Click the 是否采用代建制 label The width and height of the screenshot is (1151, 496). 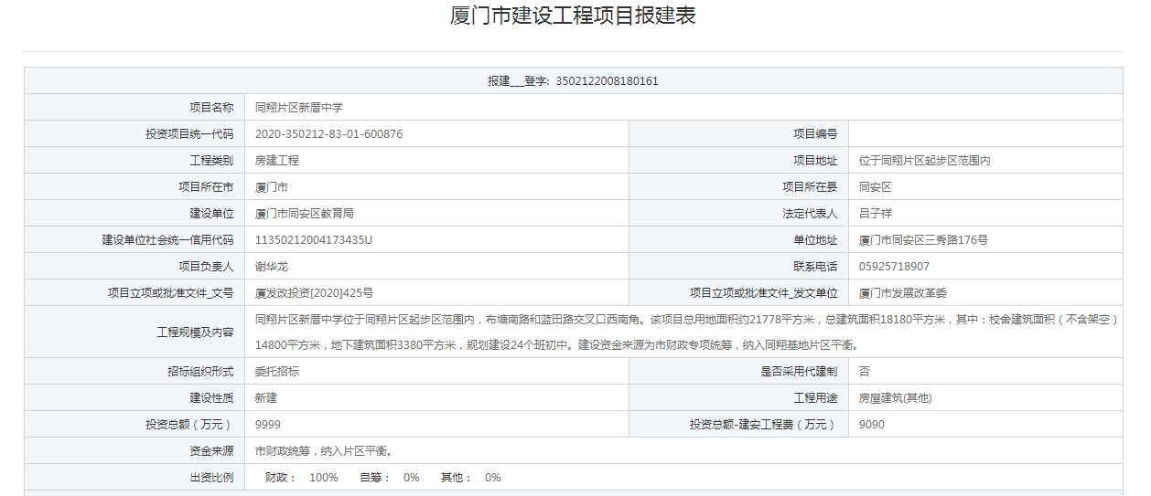pyautogui.click(x=799, y=372)
